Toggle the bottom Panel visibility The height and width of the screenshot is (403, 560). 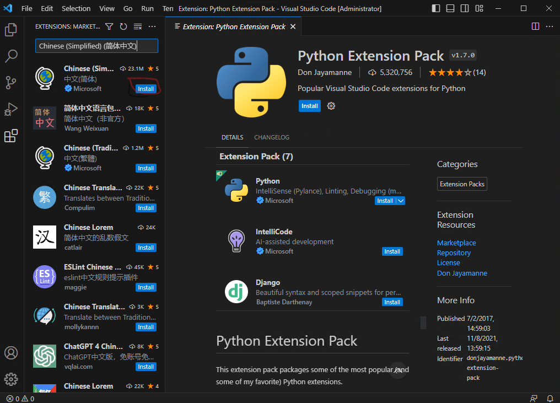click(450, 8)
